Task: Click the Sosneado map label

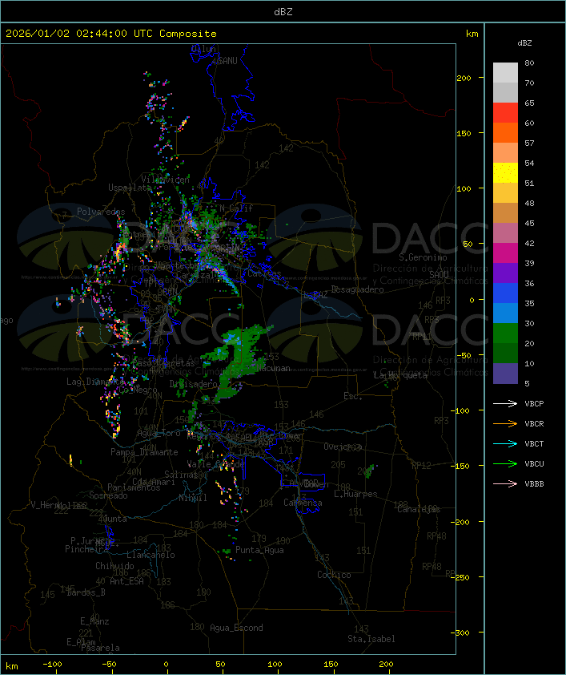Action: click(x=108, y=495)
